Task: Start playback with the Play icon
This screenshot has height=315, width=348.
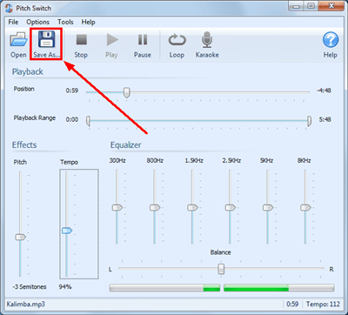Action: (112, 39)
